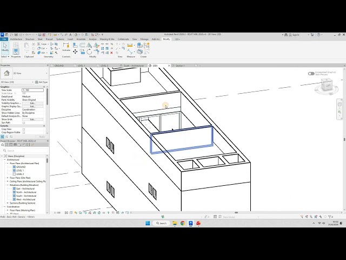346x260 pixels.
Task: Click Edit button for Visibility/Graphics Overrides
Action: 32,103
